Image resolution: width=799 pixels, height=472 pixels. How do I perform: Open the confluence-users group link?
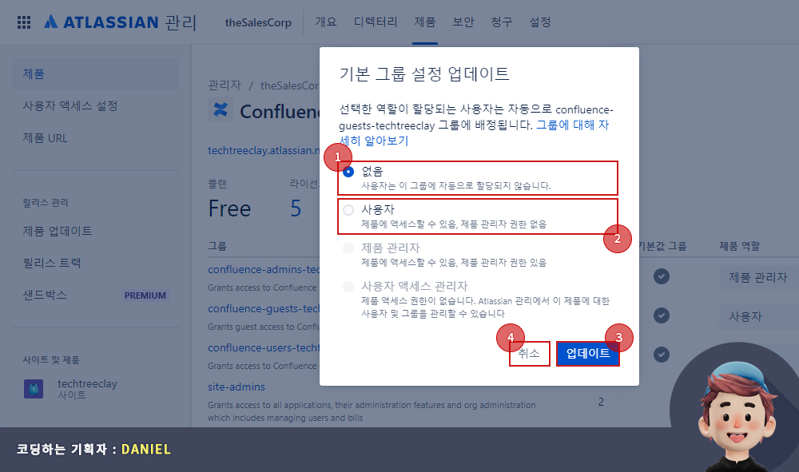click(264, 347)
